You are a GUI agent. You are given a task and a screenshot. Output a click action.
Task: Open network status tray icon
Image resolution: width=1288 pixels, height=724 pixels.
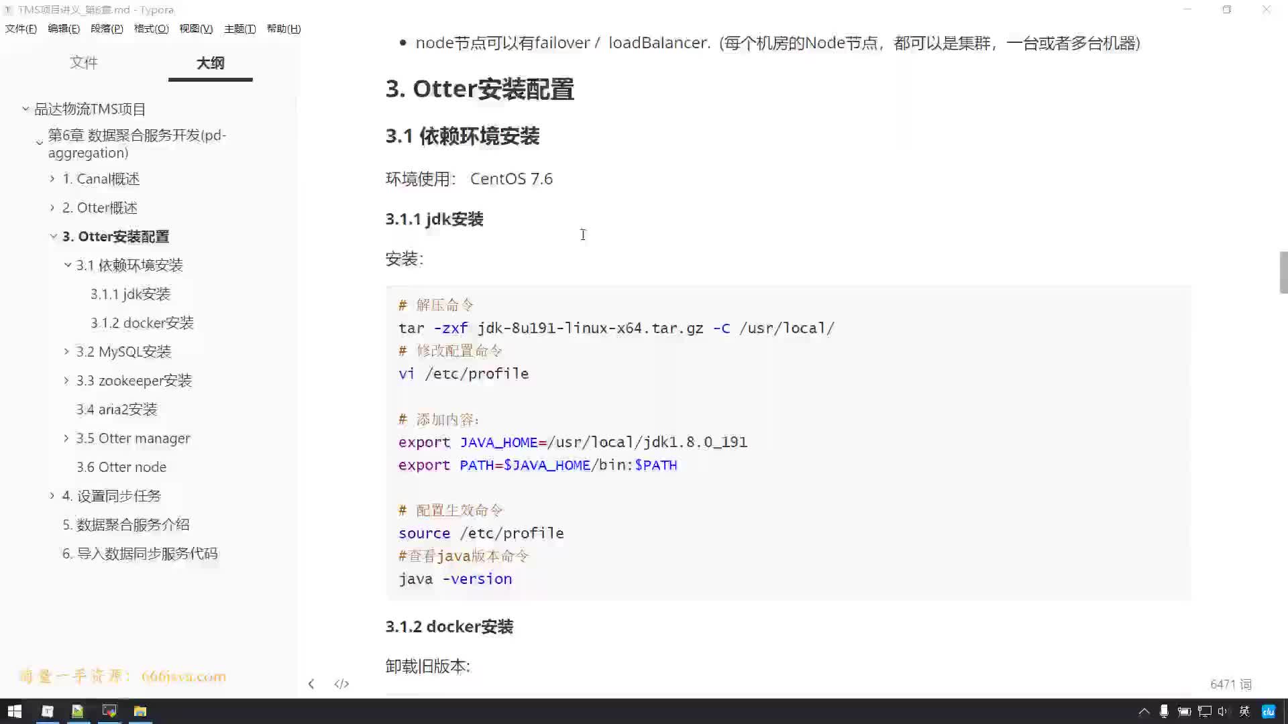click(1205, 711)
